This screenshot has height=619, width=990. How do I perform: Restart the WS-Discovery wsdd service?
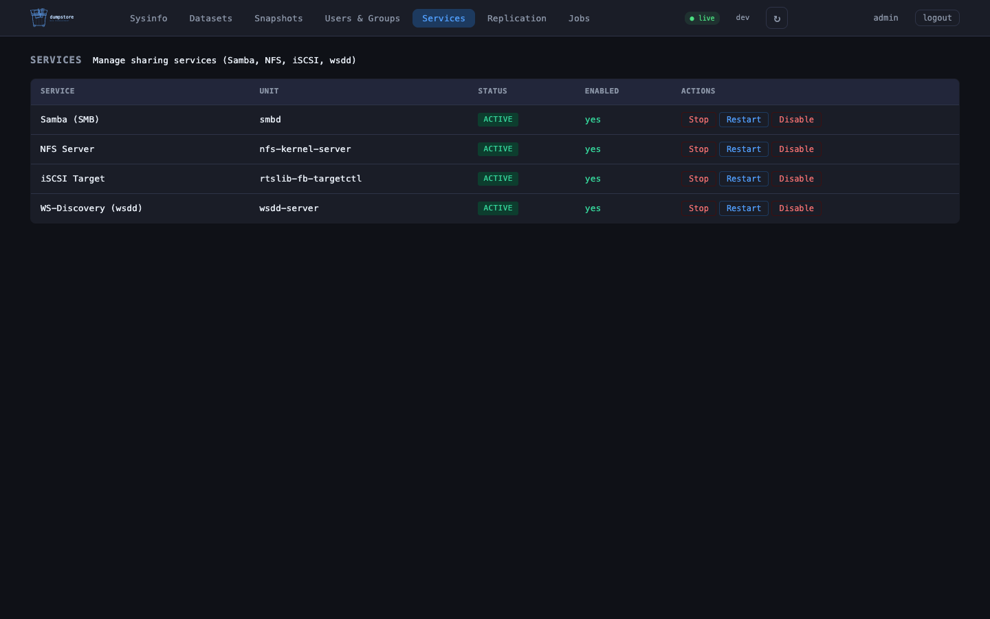[x=744, y=208]
